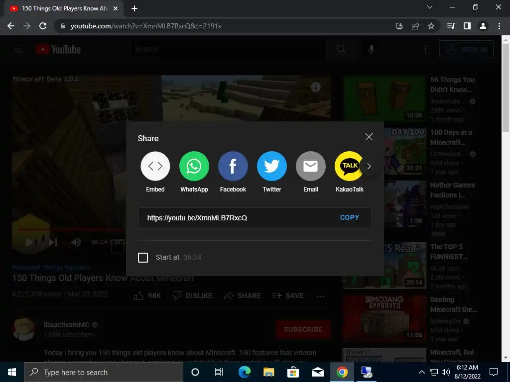Click the share page icon in address bar

click(x=415, y=26)
